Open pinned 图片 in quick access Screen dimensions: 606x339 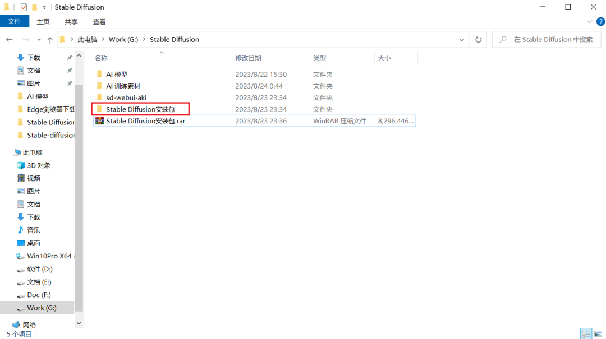(34, 83)
